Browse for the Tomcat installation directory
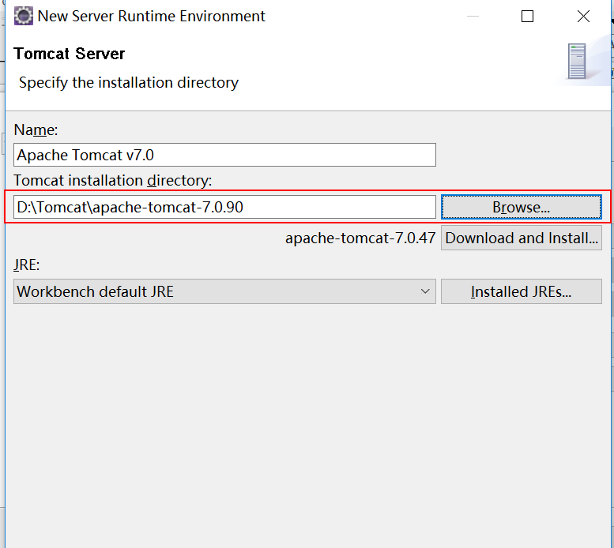The height and width of the screenshot is (548, 614). pos(522,207)
